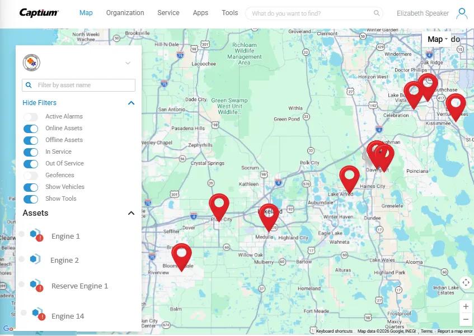This screenshot has width=474, height=336.
Task: Click the search magnifier icon in top bar
Action: pyautogui.click(x=377, y=13)
